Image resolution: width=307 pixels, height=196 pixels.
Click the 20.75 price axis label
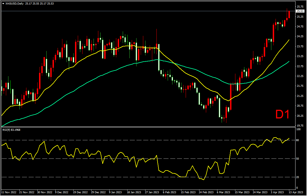[300, 106]
